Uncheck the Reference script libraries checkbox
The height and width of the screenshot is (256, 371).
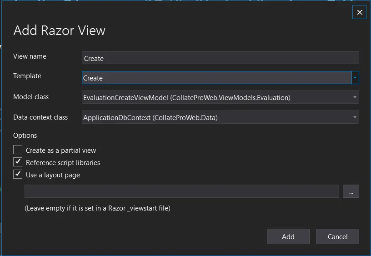click(18, 162)
